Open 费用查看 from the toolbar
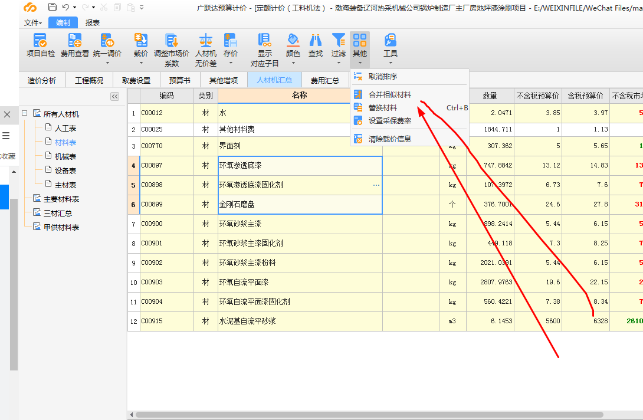This screenshot has width=643, height=420. (75, 40)
